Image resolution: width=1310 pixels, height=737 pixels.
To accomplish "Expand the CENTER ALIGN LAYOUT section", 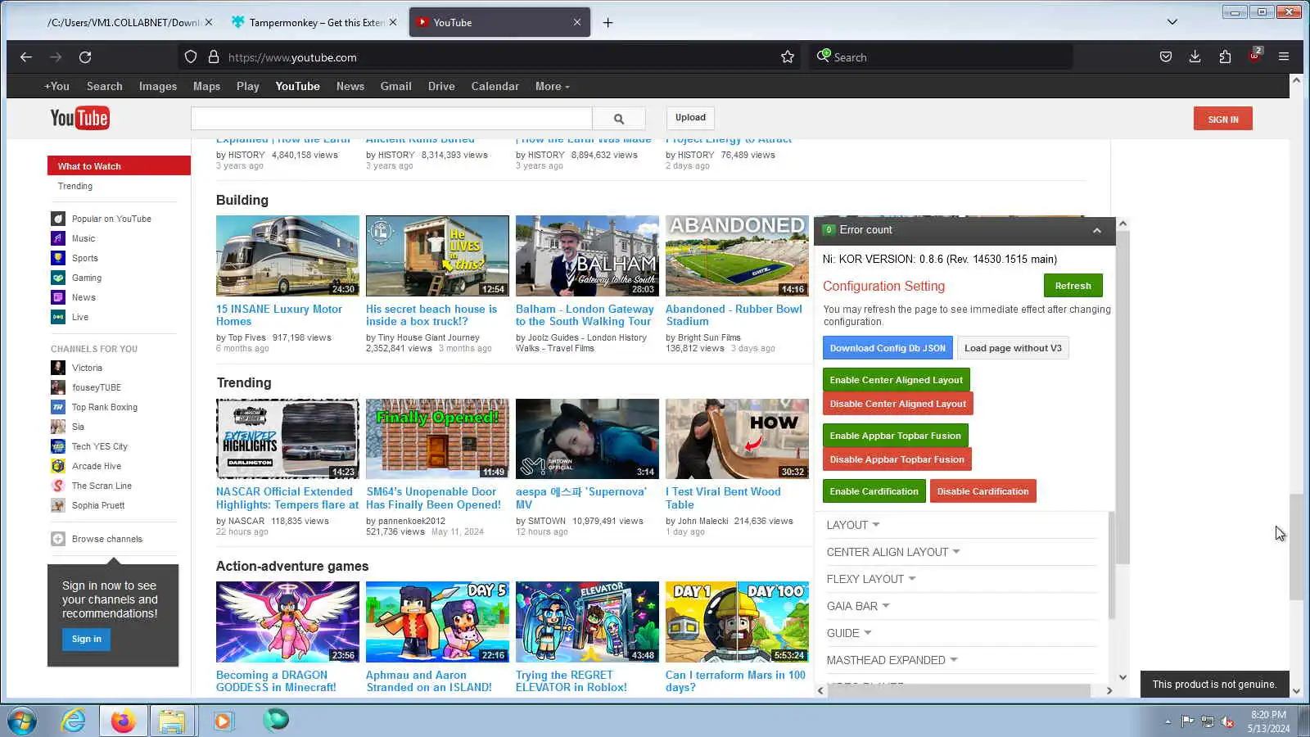I will coord(893,552).
